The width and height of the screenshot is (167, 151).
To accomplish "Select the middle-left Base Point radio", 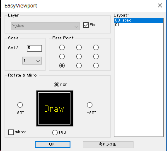I will (x=62, y=57).
